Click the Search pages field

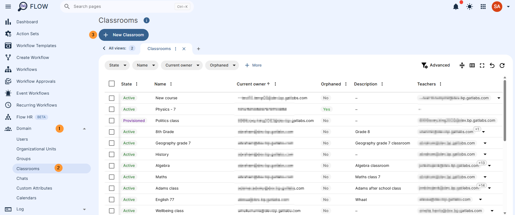pos(127,6)
